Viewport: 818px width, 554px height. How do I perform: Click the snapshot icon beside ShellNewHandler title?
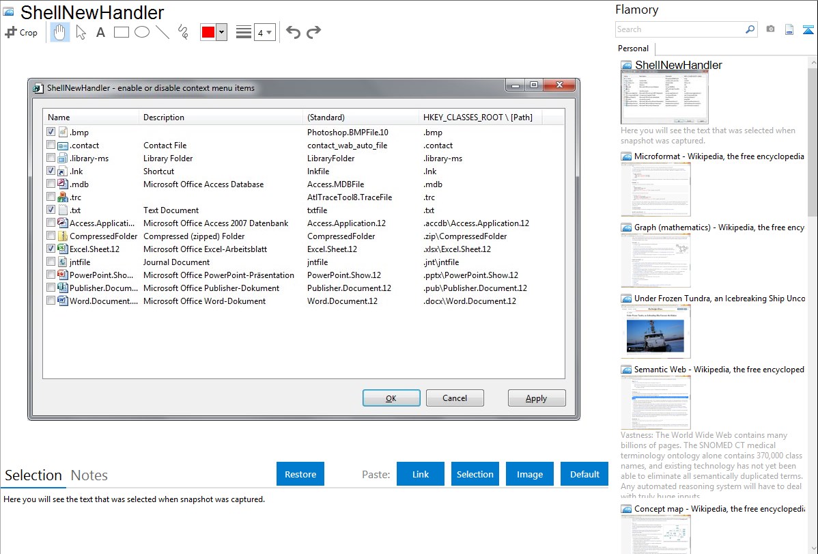(8, 10)
